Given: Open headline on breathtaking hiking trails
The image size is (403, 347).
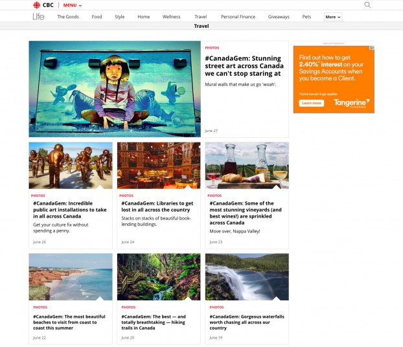Looking at the screenshot, I should [154, 322].
